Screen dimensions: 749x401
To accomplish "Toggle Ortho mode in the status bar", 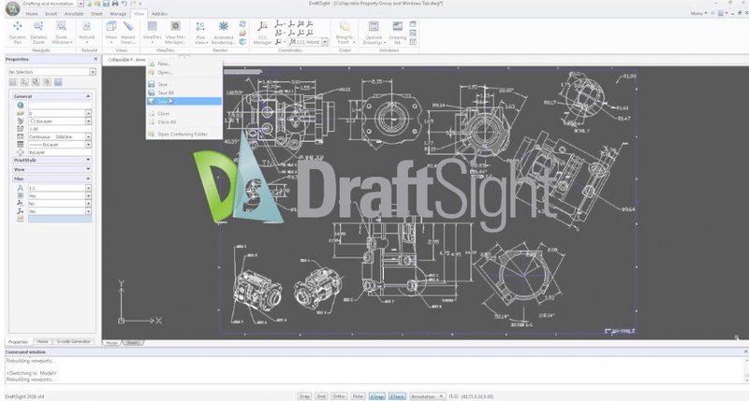I will coord(339,396).
